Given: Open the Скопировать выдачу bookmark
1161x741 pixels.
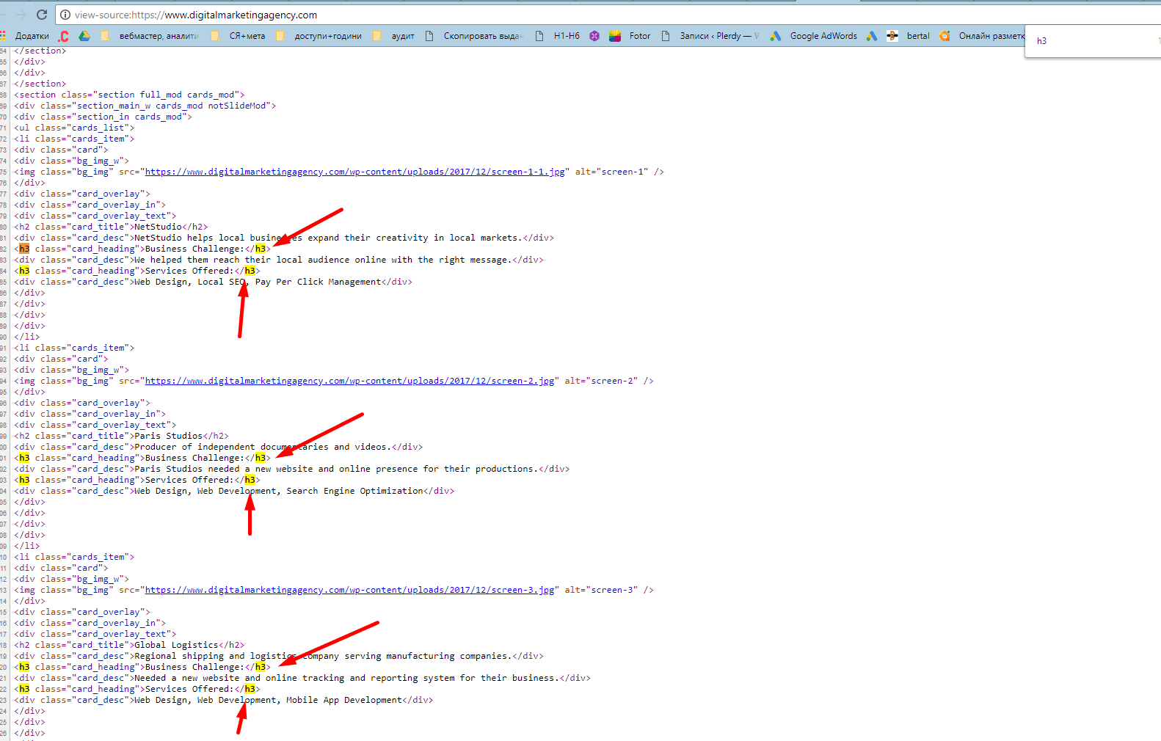Looking at the screenshot, I should click(474, 36).
